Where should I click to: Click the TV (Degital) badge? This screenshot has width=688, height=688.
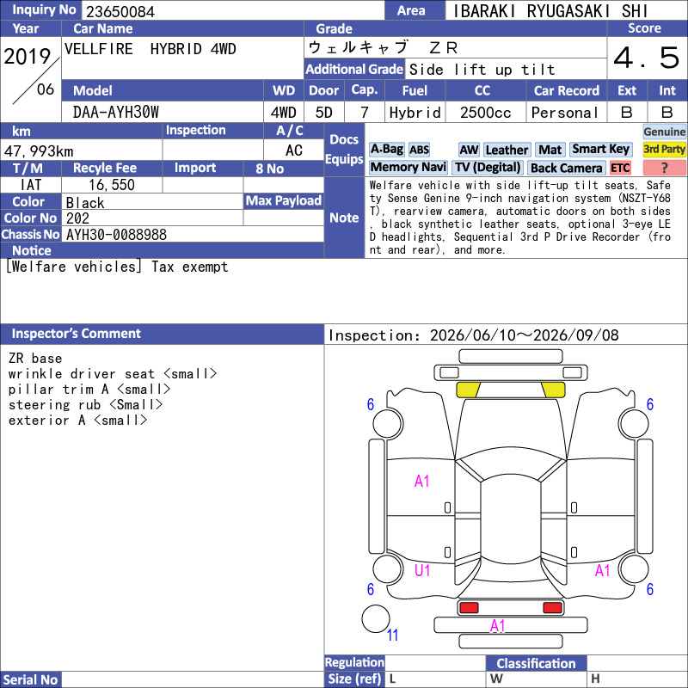(x=488, y=167)
